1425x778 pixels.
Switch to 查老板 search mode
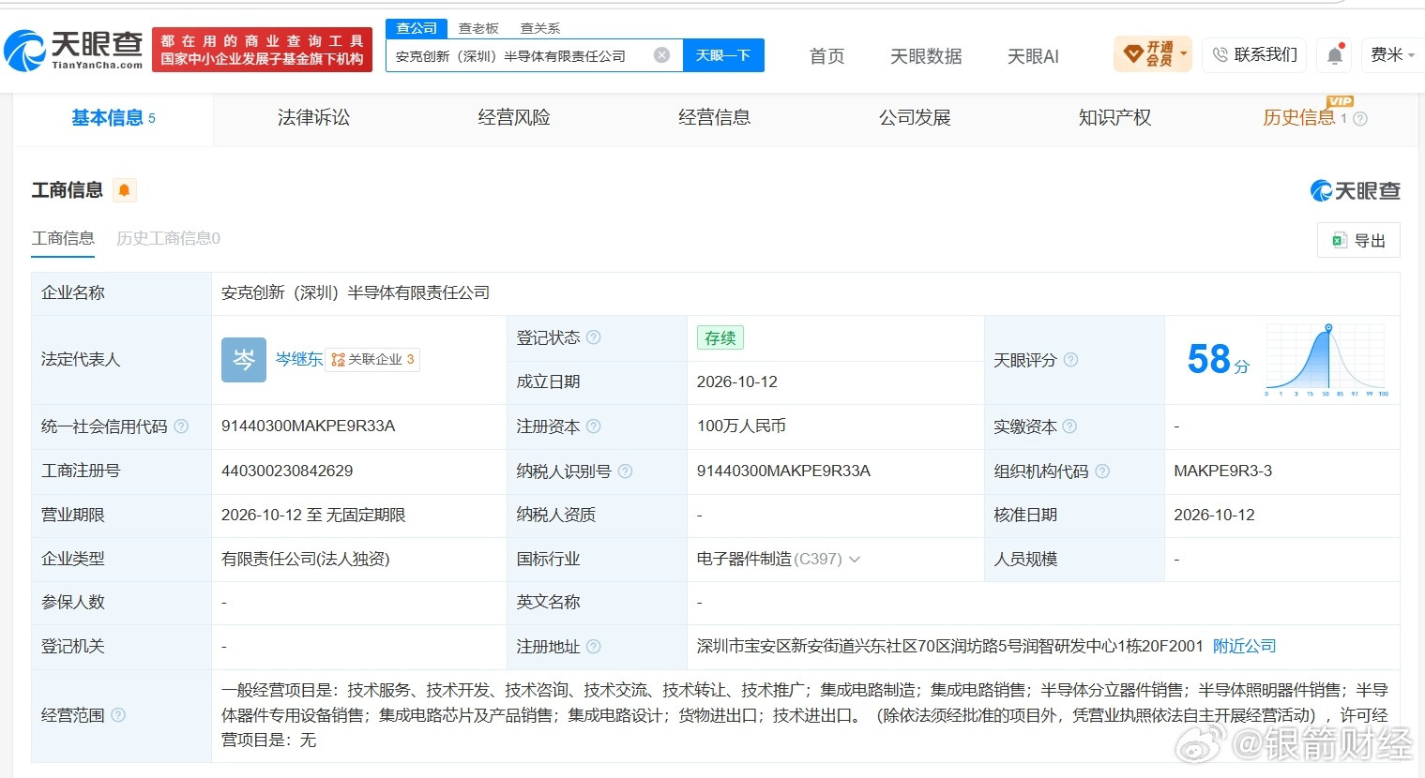coord(478,28)
